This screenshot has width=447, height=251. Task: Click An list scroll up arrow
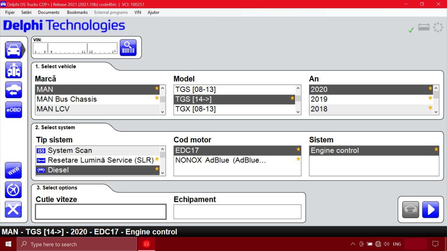(x=436, y=88)
